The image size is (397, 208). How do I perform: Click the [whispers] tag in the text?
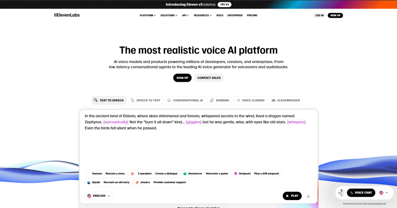point(297,122)
